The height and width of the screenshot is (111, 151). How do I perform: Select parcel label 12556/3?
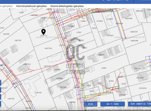coord(110,36)
